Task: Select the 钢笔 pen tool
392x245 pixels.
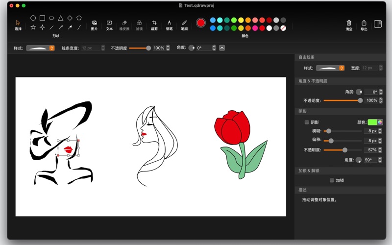Action: coord(169,23)
